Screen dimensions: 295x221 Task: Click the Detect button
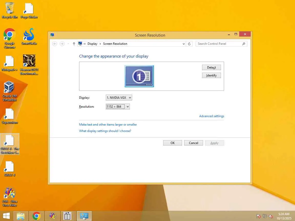click(212, 68)
